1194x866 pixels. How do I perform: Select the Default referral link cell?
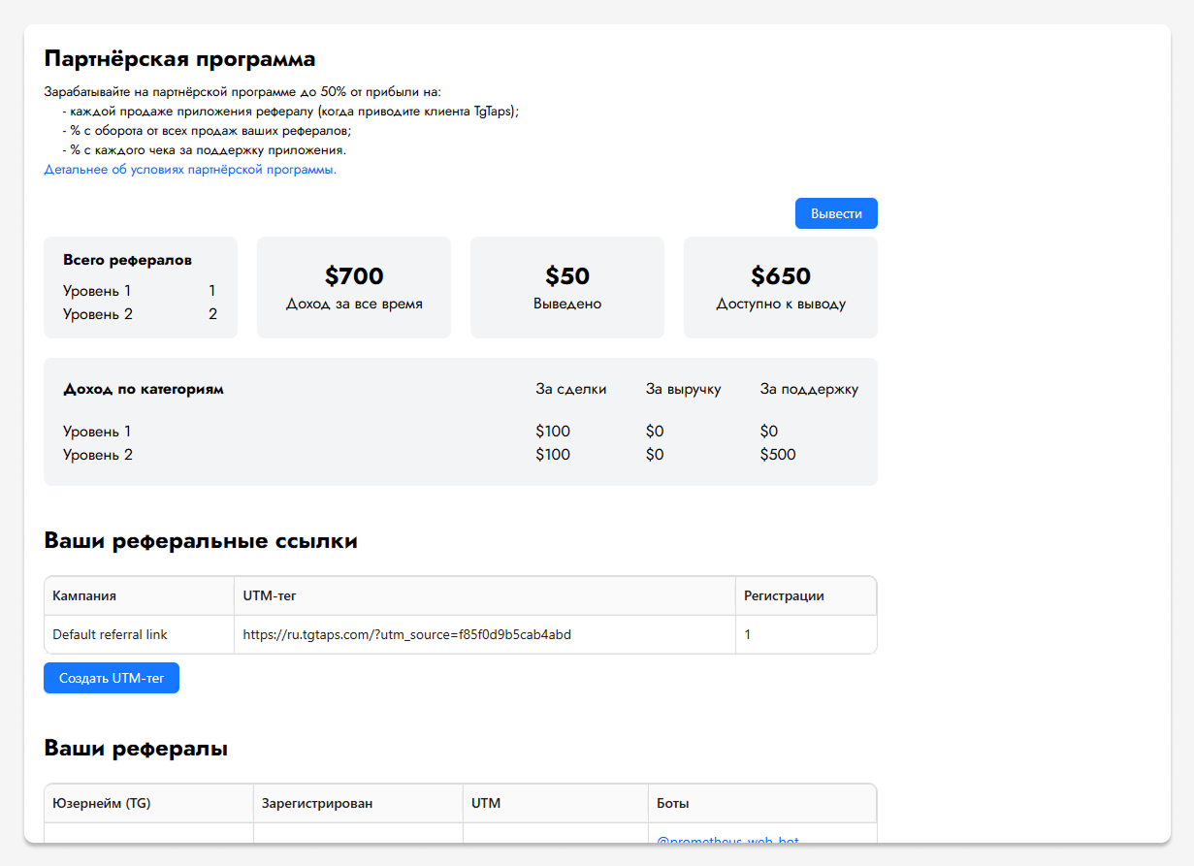(110, 634)
